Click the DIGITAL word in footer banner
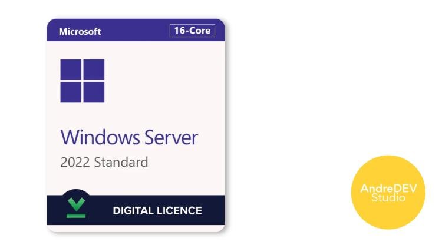 [133, 210]
